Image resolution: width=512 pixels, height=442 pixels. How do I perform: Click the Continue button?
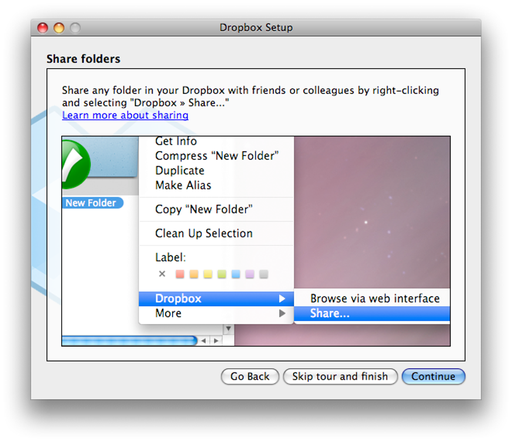coord(433,376)
